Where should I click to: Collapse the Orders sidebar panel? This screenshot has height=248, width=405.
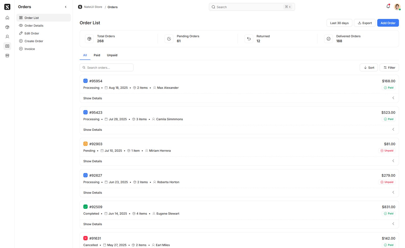[66, 7]
